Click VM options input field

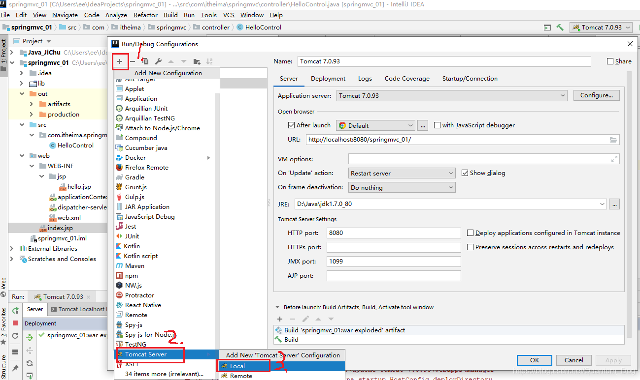point(484,159)
